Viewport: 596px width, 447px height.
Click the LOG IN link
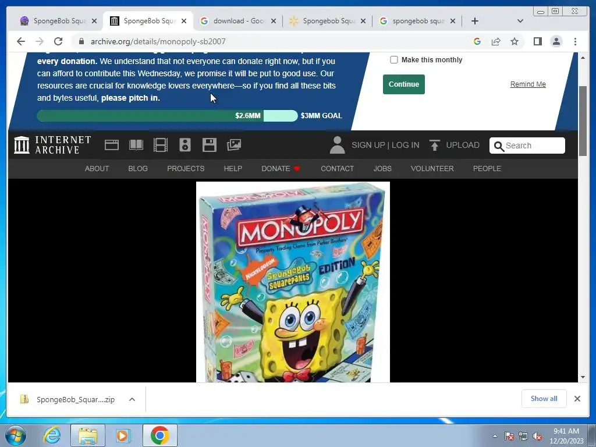[405, 145]
